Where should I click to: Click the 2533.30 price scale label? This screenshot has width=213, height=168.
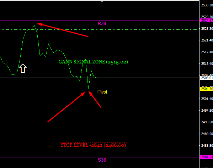tap(207, 5)
